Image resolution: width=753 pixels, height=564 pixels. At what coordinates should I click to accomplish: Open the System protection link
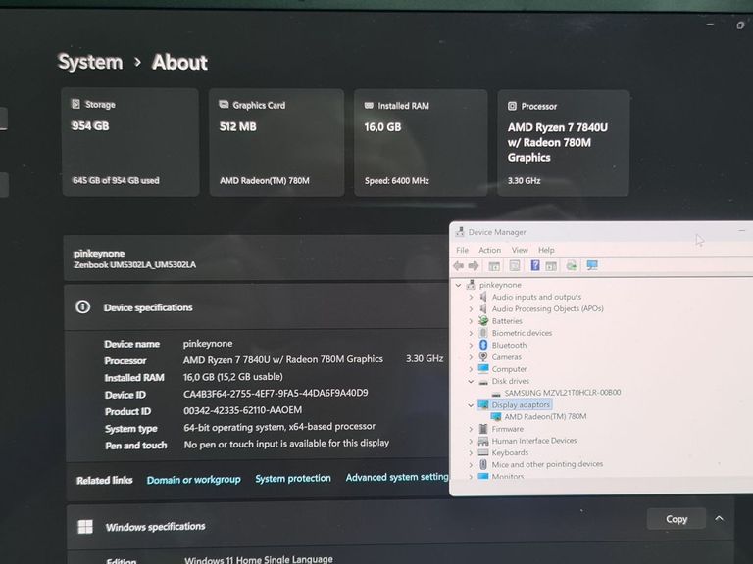point(292,479)
